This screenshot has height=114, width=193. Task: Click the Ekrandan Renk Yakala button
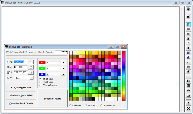point(21,103)
